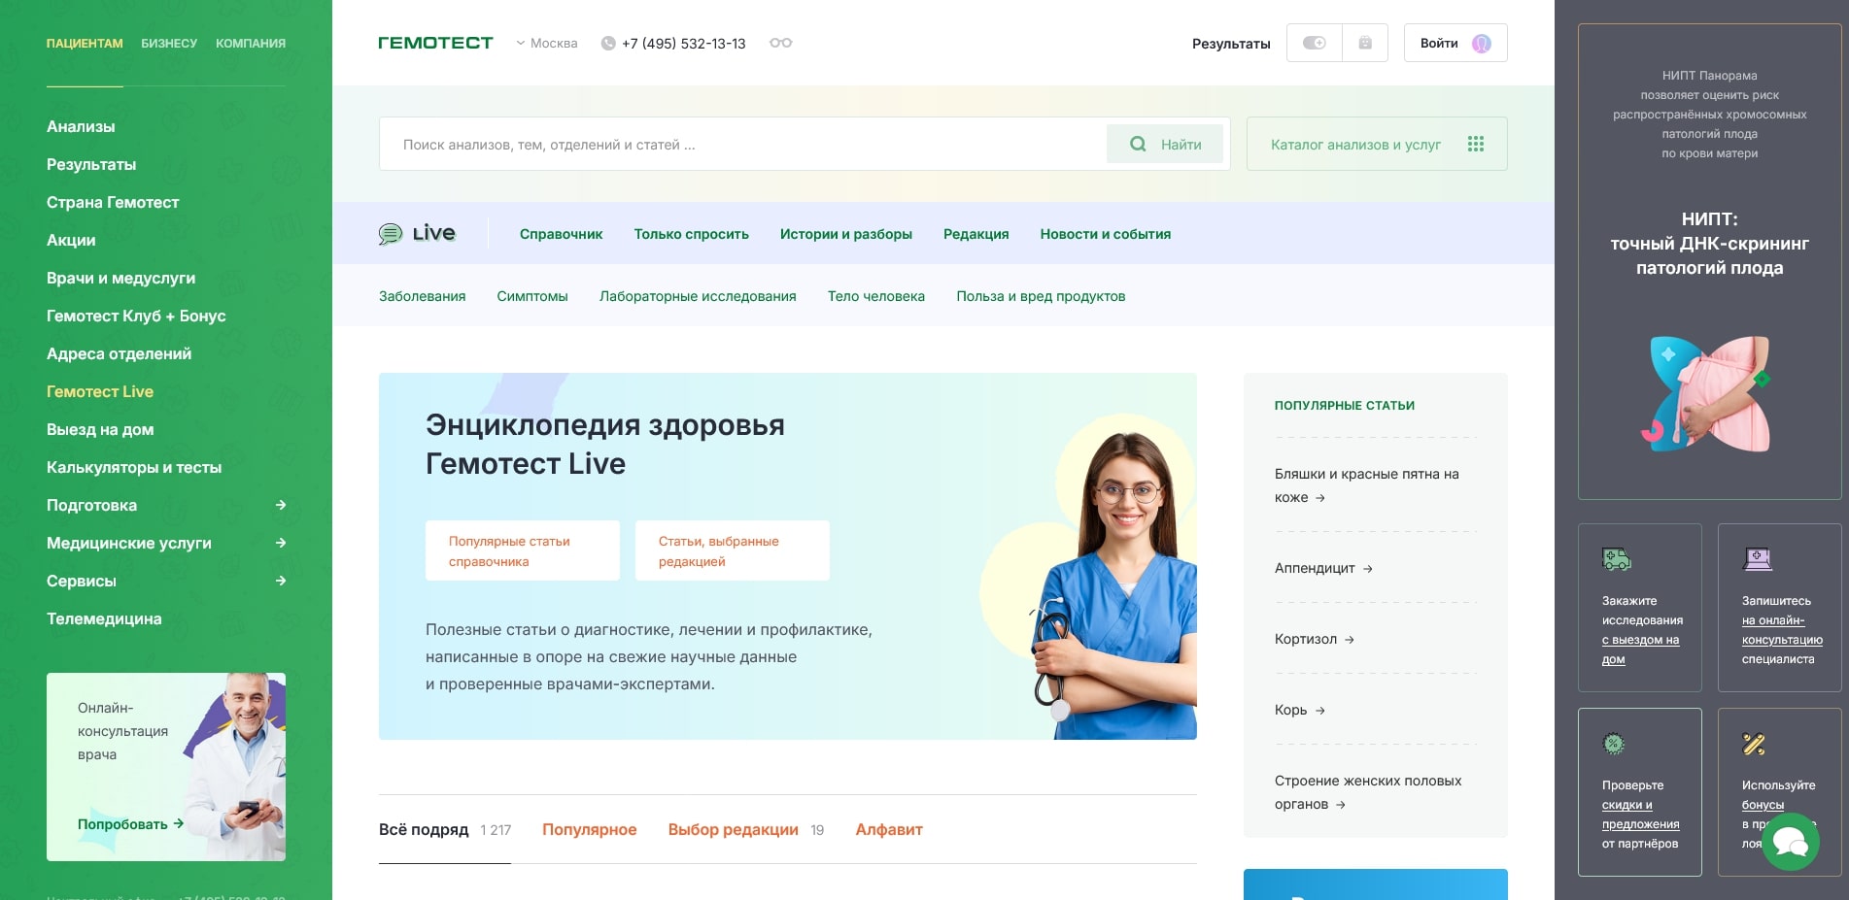The image size is (1849, 900).
Task: Click the ambulance home-visit icon
Action: [1616, 559]
